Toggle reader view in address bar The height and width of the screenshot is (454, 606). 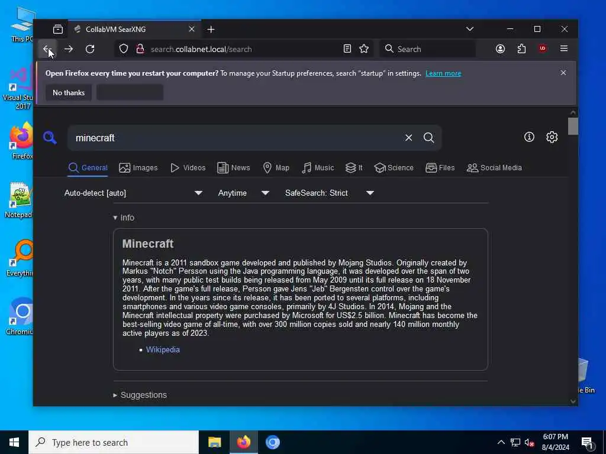click(347, 48)
